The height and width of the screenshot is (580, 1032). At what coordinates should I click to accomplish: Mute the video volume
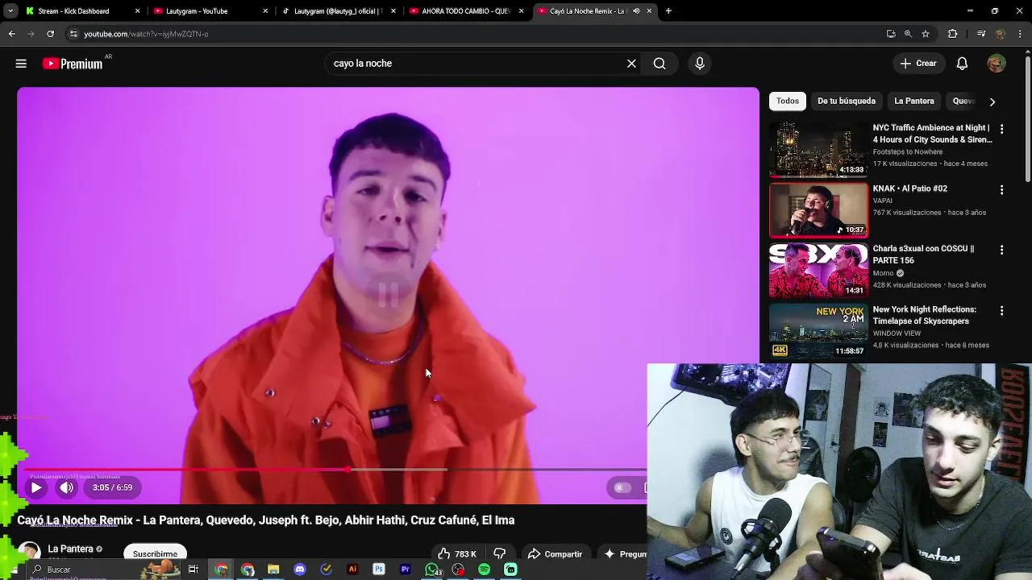(x=67, y=487)
